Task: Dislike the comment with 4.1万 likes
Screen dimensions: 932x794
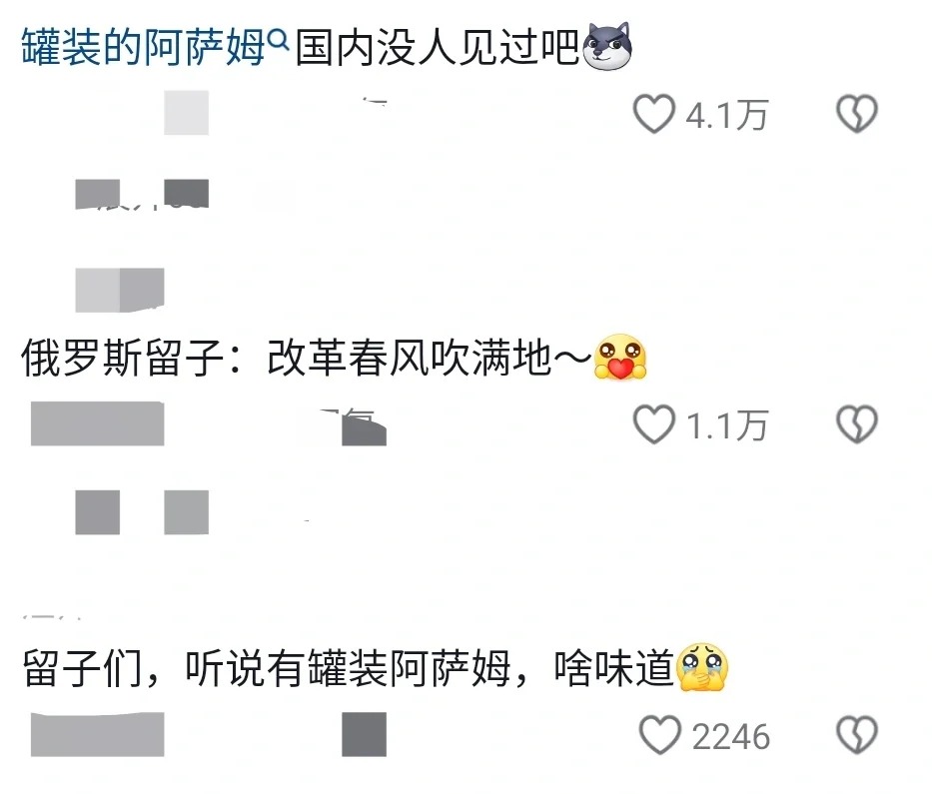Action: tap(856, 114)
